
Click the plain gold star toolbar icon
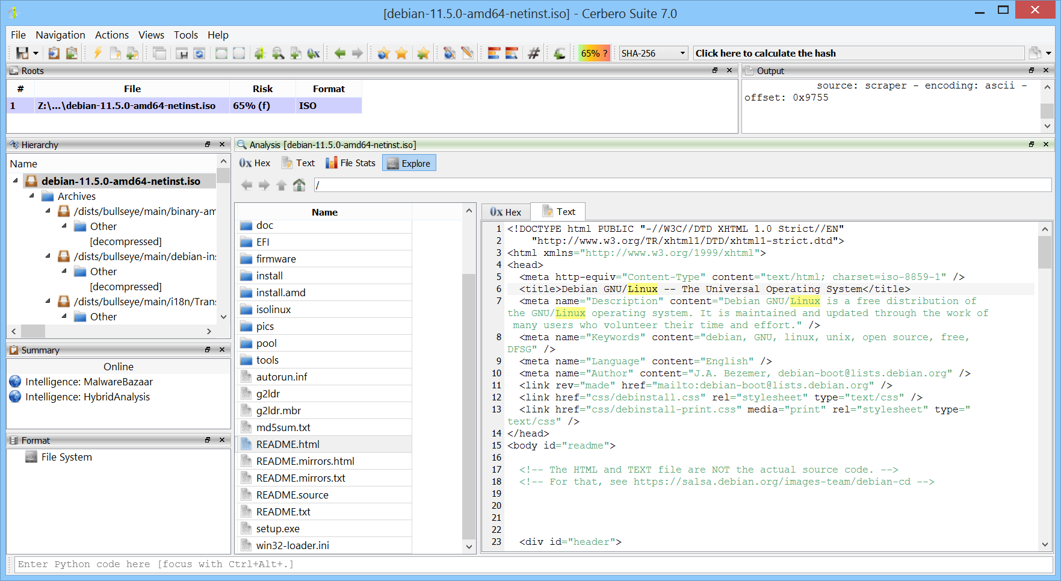click(401, 53)
